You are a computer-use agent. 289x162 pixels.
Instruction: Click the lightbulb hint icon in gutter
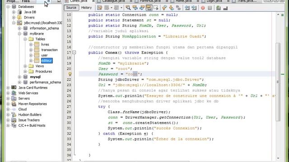(70, 74)
